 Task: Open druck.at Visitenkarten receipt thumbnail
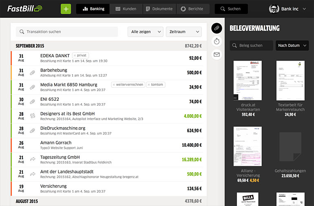tap(248, 80)
